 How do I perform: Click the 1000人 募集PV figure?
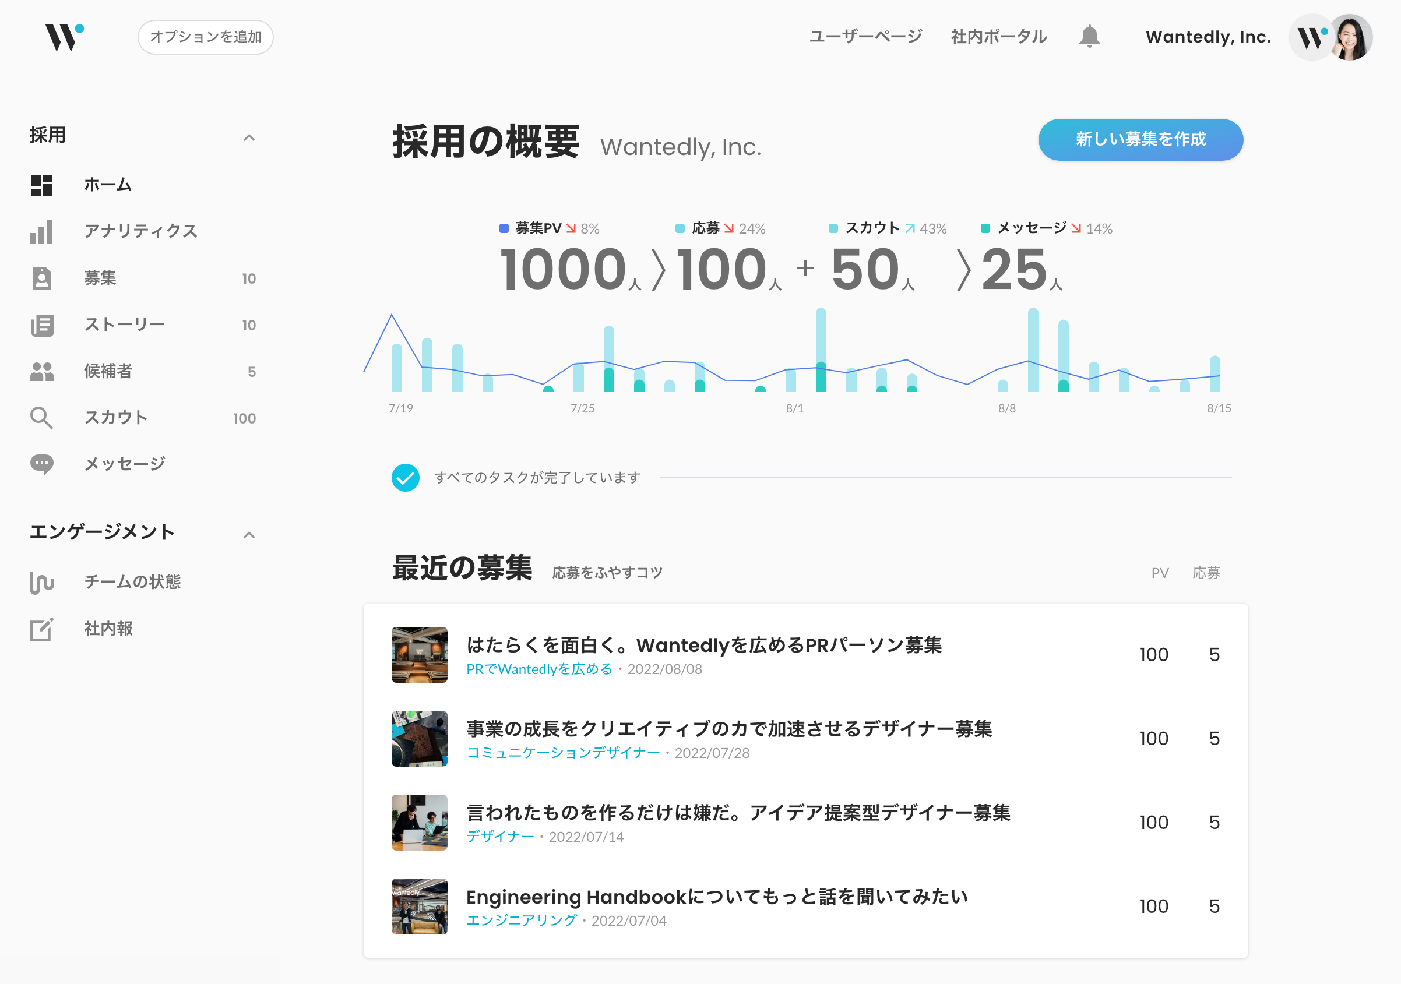(x=571, y=269)
